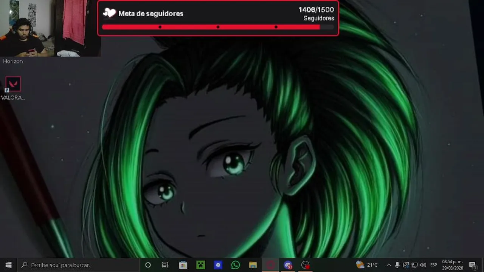The image size is (484, 272).
Task: Open the VALORANT desktop shortcut
Action: point(13,88)
